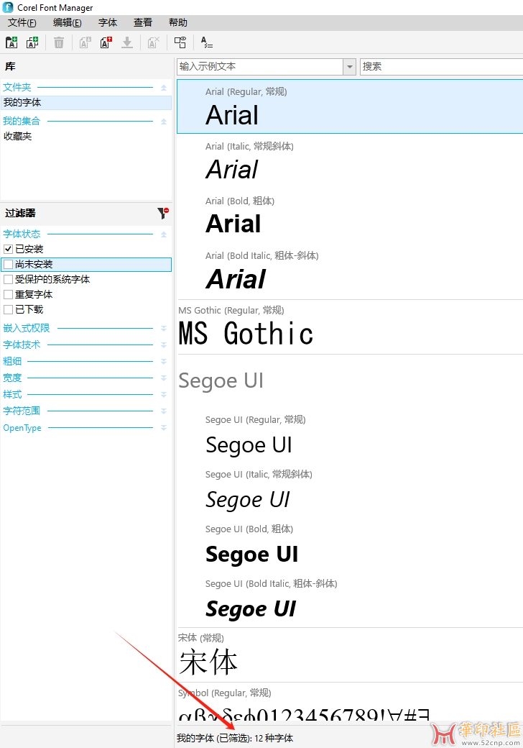This screenshot has height=748, width=523.
Task: Check the 受保护的系统字体 checkbox
Action: click(9, 280)
